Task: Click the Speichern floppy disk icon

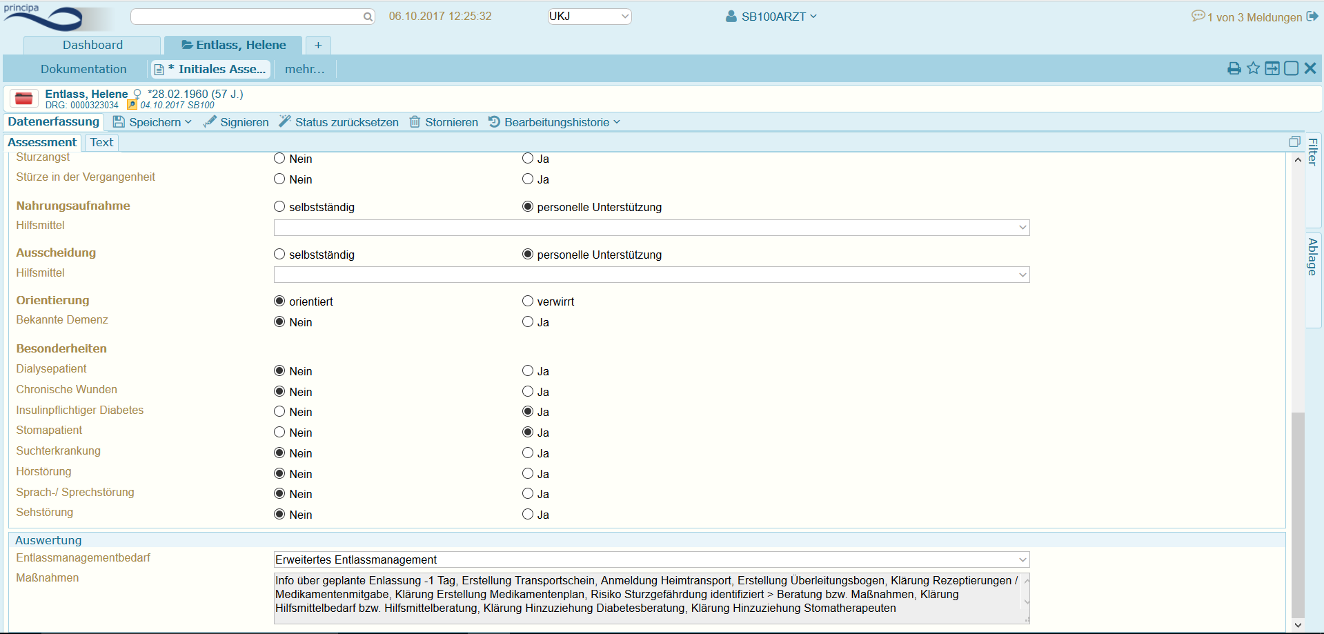Action: tap(119, 121)
